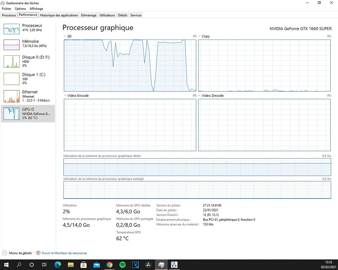Switch to the Processus tab
Viewport: 338px width, 270px height.
[9, 15]
